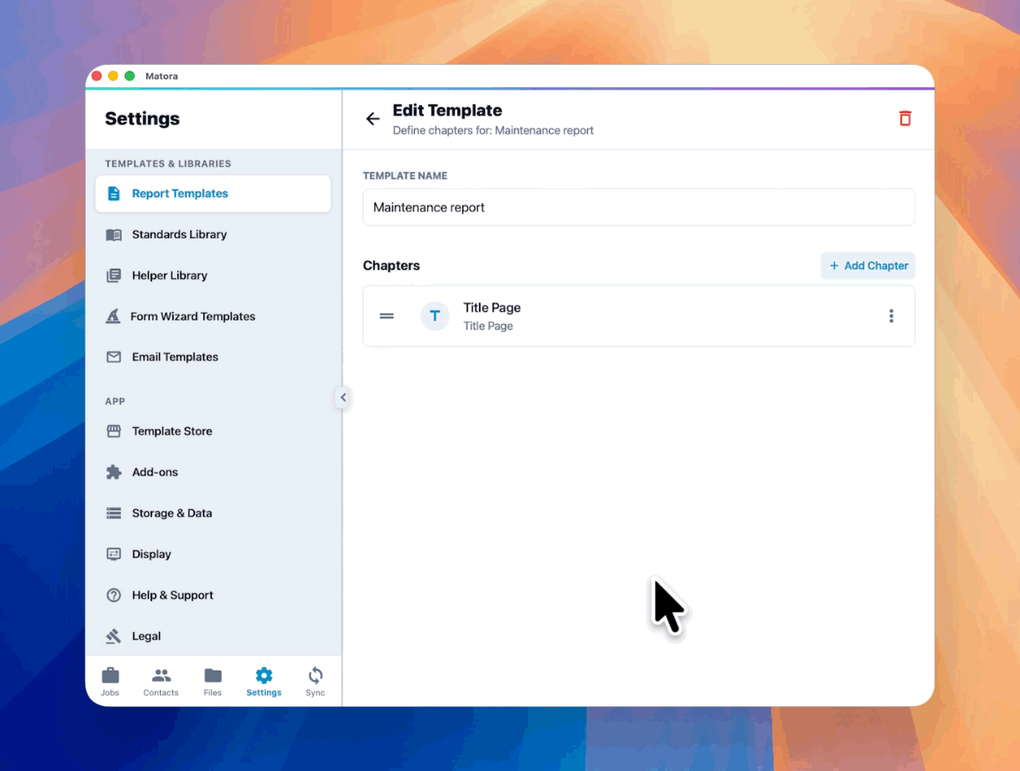The image size is (1020, 771).
Task: Open Display settings
Action: coord(213,554)
